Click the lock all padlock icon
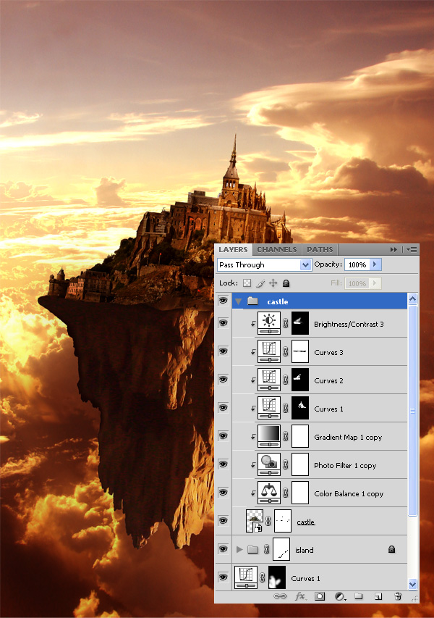This screenshot has height=618, width=434. tap(286, 283)
